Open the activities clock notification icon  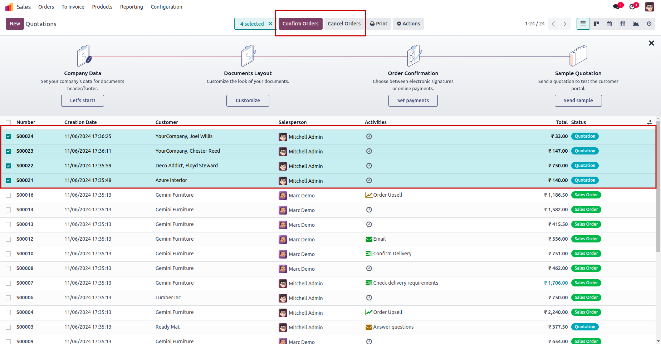tap(633, 7)
